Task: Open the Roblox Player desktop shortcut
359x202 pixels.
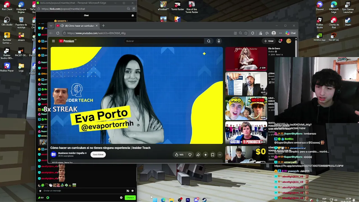Action: pos(7,67)
